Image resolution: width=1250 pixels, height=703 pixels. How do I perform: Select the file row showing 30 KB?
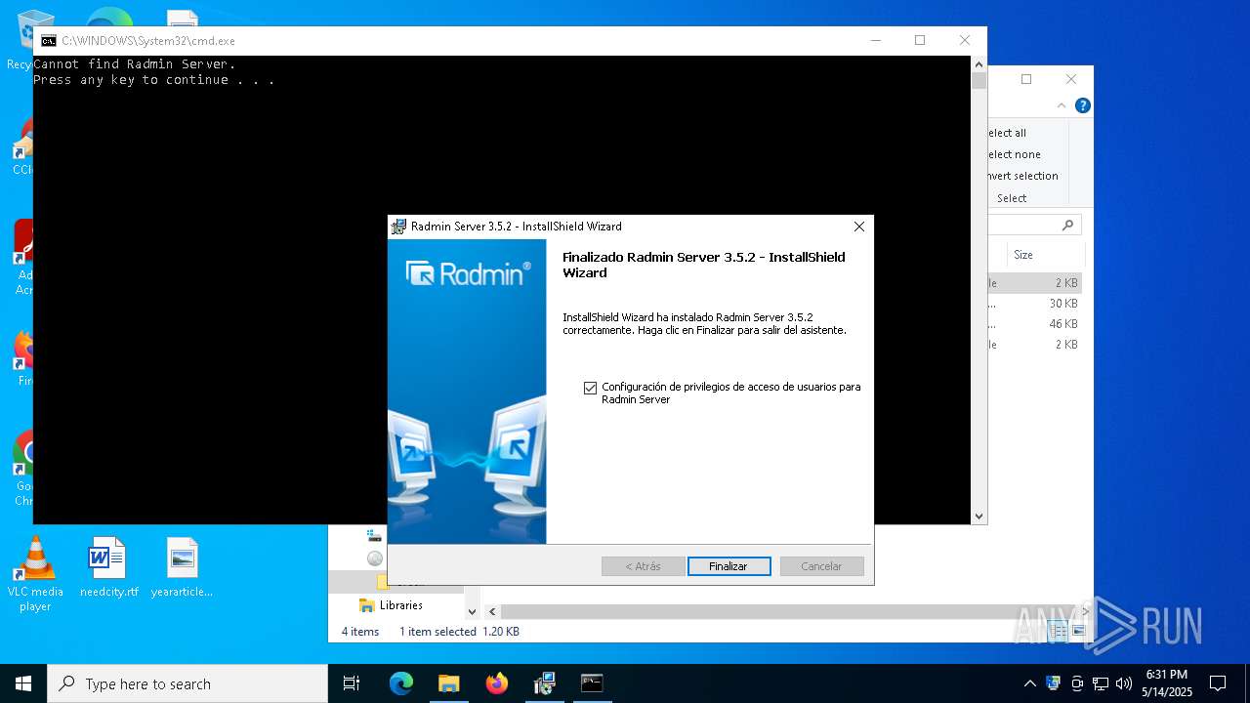point(1033,304)
